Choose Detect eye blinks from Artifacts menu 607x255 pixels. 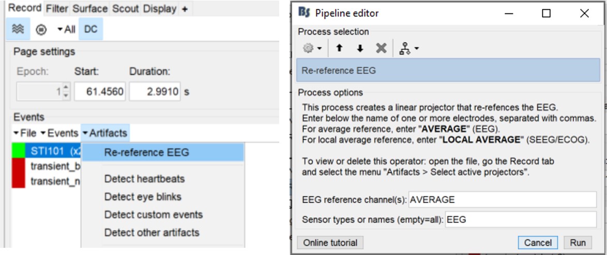point(143,197)
